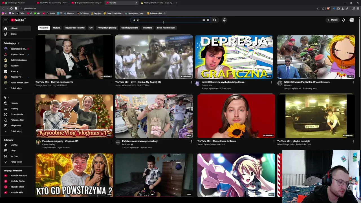The width and height of the screenshot is (361, 203).
Task: Open options menu for error GPU video
Action: 272,82
